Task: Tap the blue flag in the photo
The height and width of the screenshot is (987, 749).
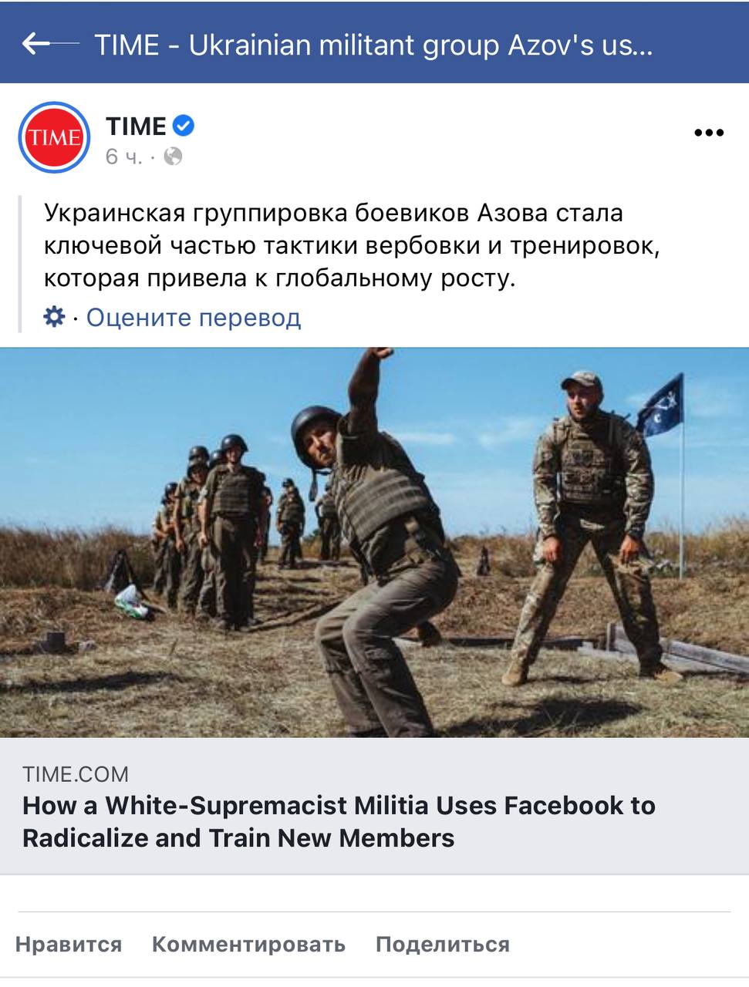Action: tap(660, 406)
